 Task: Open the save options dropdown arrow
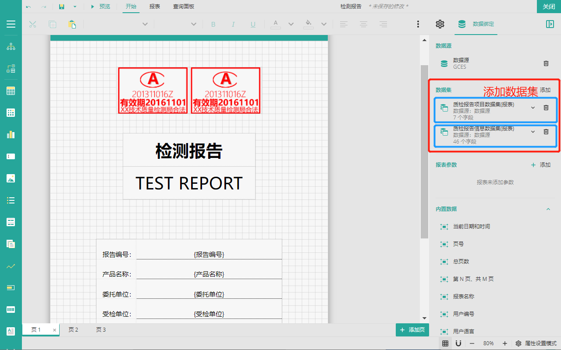pyautogui.click(x=75, y=7)
